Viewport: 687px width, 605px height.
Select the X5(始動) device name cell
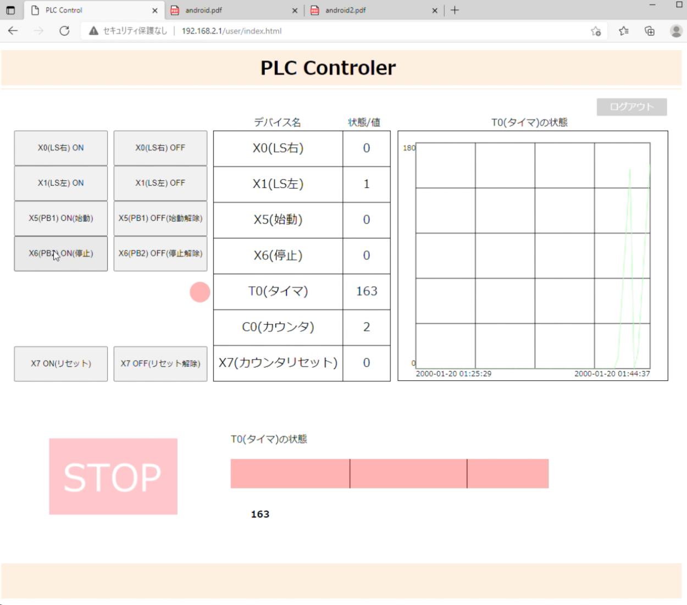point(278,220)
